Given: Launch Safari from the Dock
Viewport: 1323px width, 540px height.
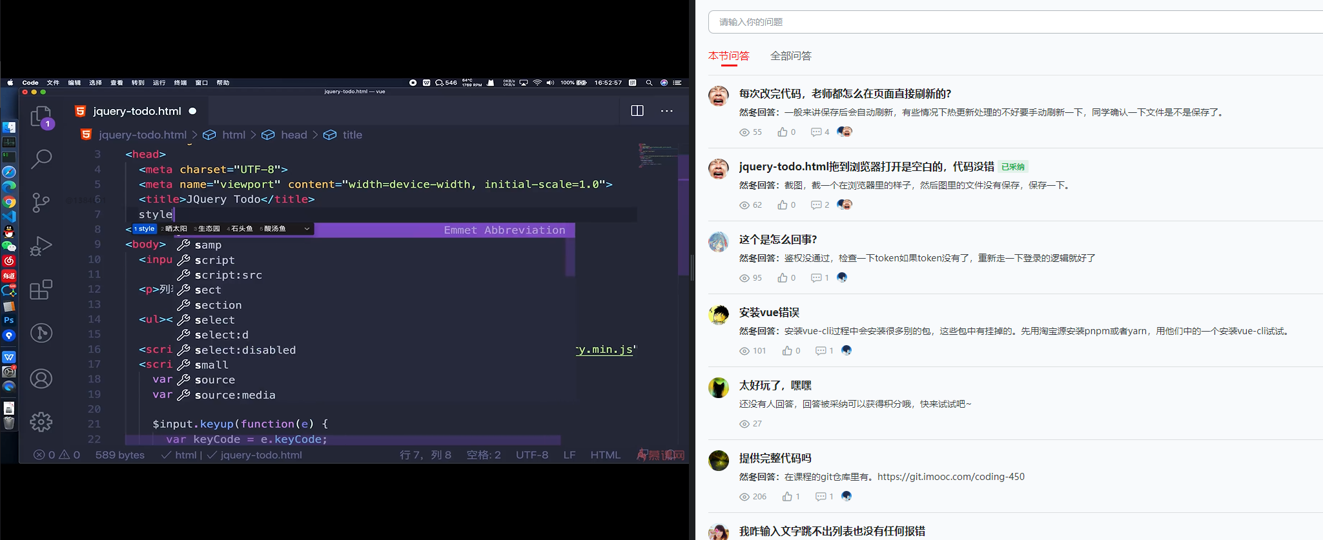Looking at the screenshot, I should [9, 172].
